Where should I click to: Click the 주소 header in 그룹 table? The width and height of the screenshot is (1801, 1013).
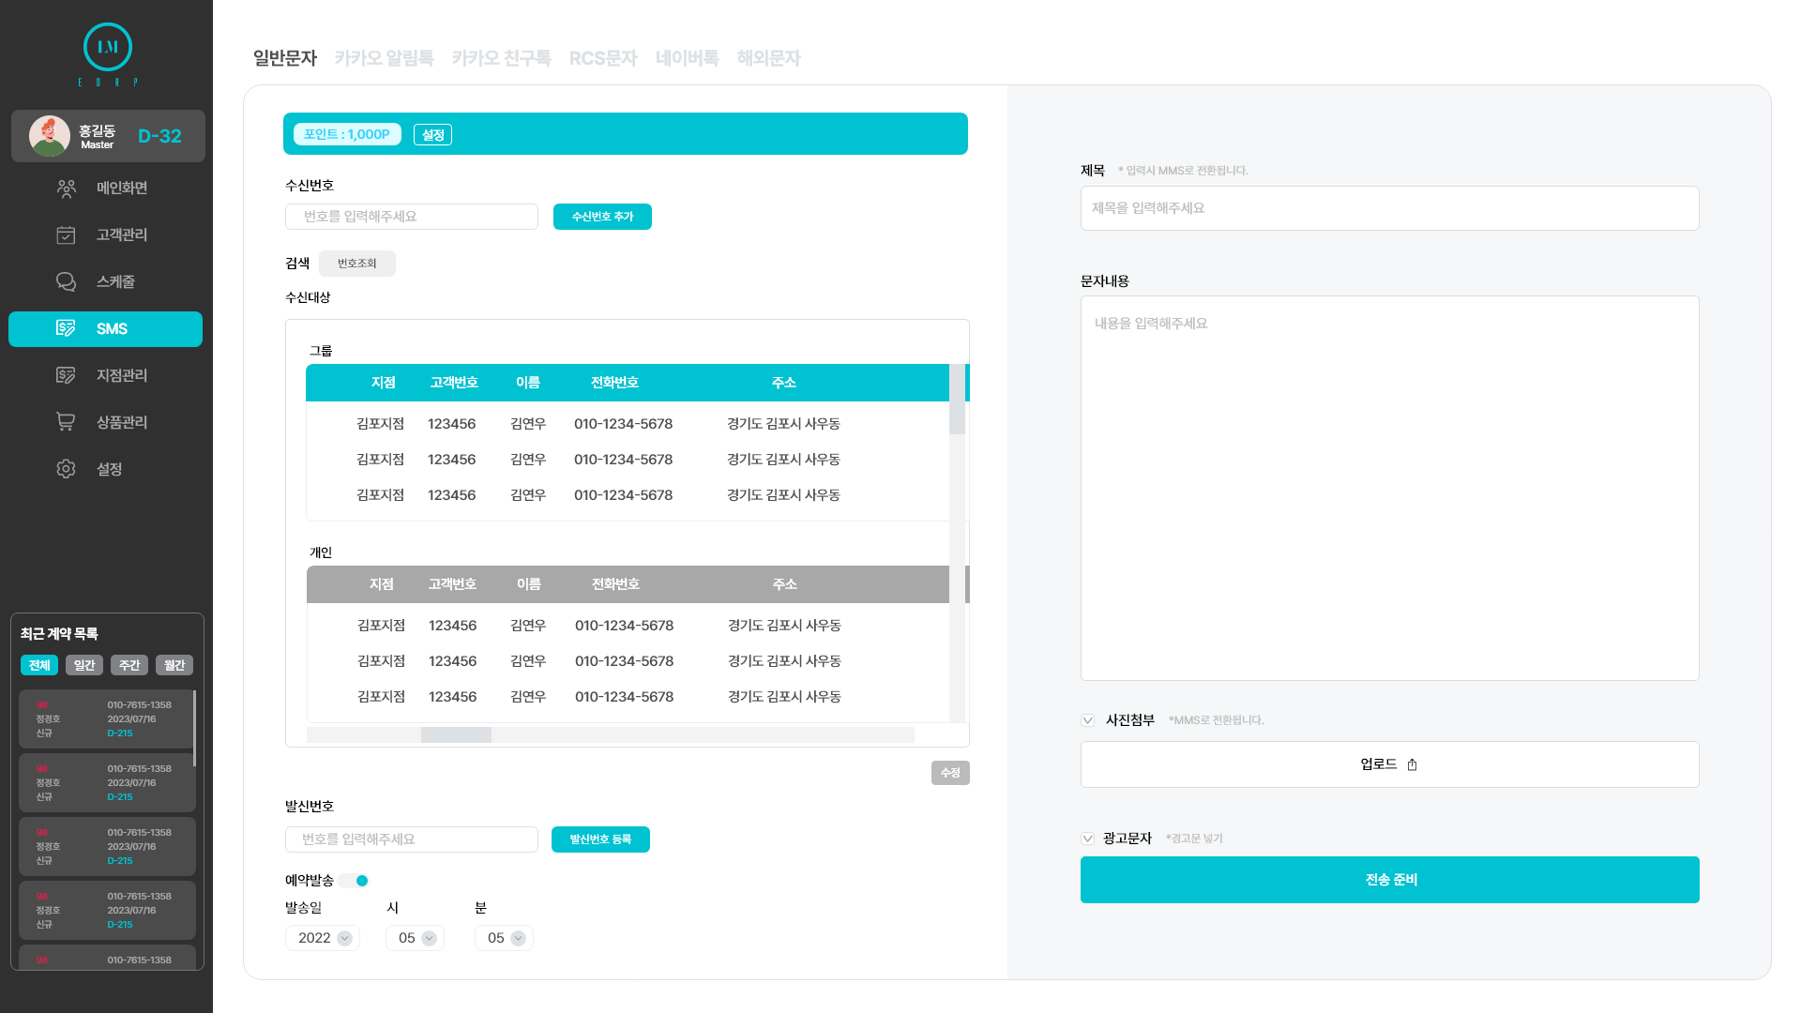pos(783,383)
